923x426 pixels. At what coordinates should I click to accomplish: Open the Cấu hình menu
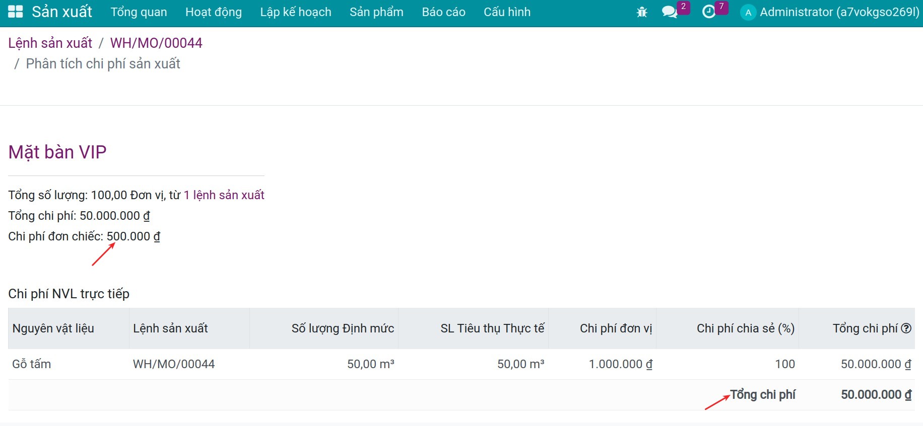point(507,12)
